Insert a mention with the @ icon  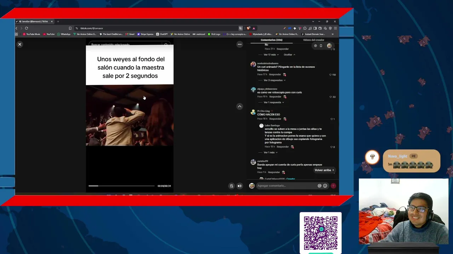pyautogui.click(x=319, y=186)
